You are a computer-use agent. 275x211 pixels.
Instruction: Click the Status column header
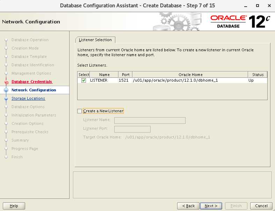click(x=258, y=75)
